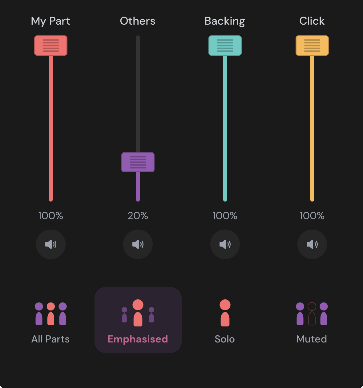Click the My Part 100% readout
This screenshot has width=363, height=388.
(51, 216)
